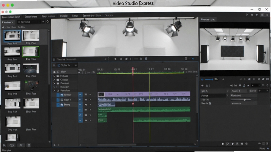Click the blue slider under the right preview
The height and width of the screenshot is (152, 271).
(x=209, y=79)
